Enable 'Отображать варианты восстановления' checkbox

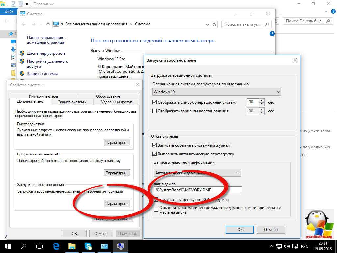155,111
